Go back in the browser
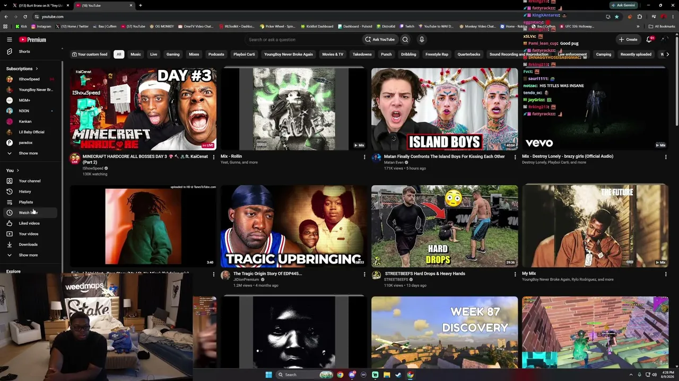This screenshot has height=381, width=679. click(x=6, y=16)
